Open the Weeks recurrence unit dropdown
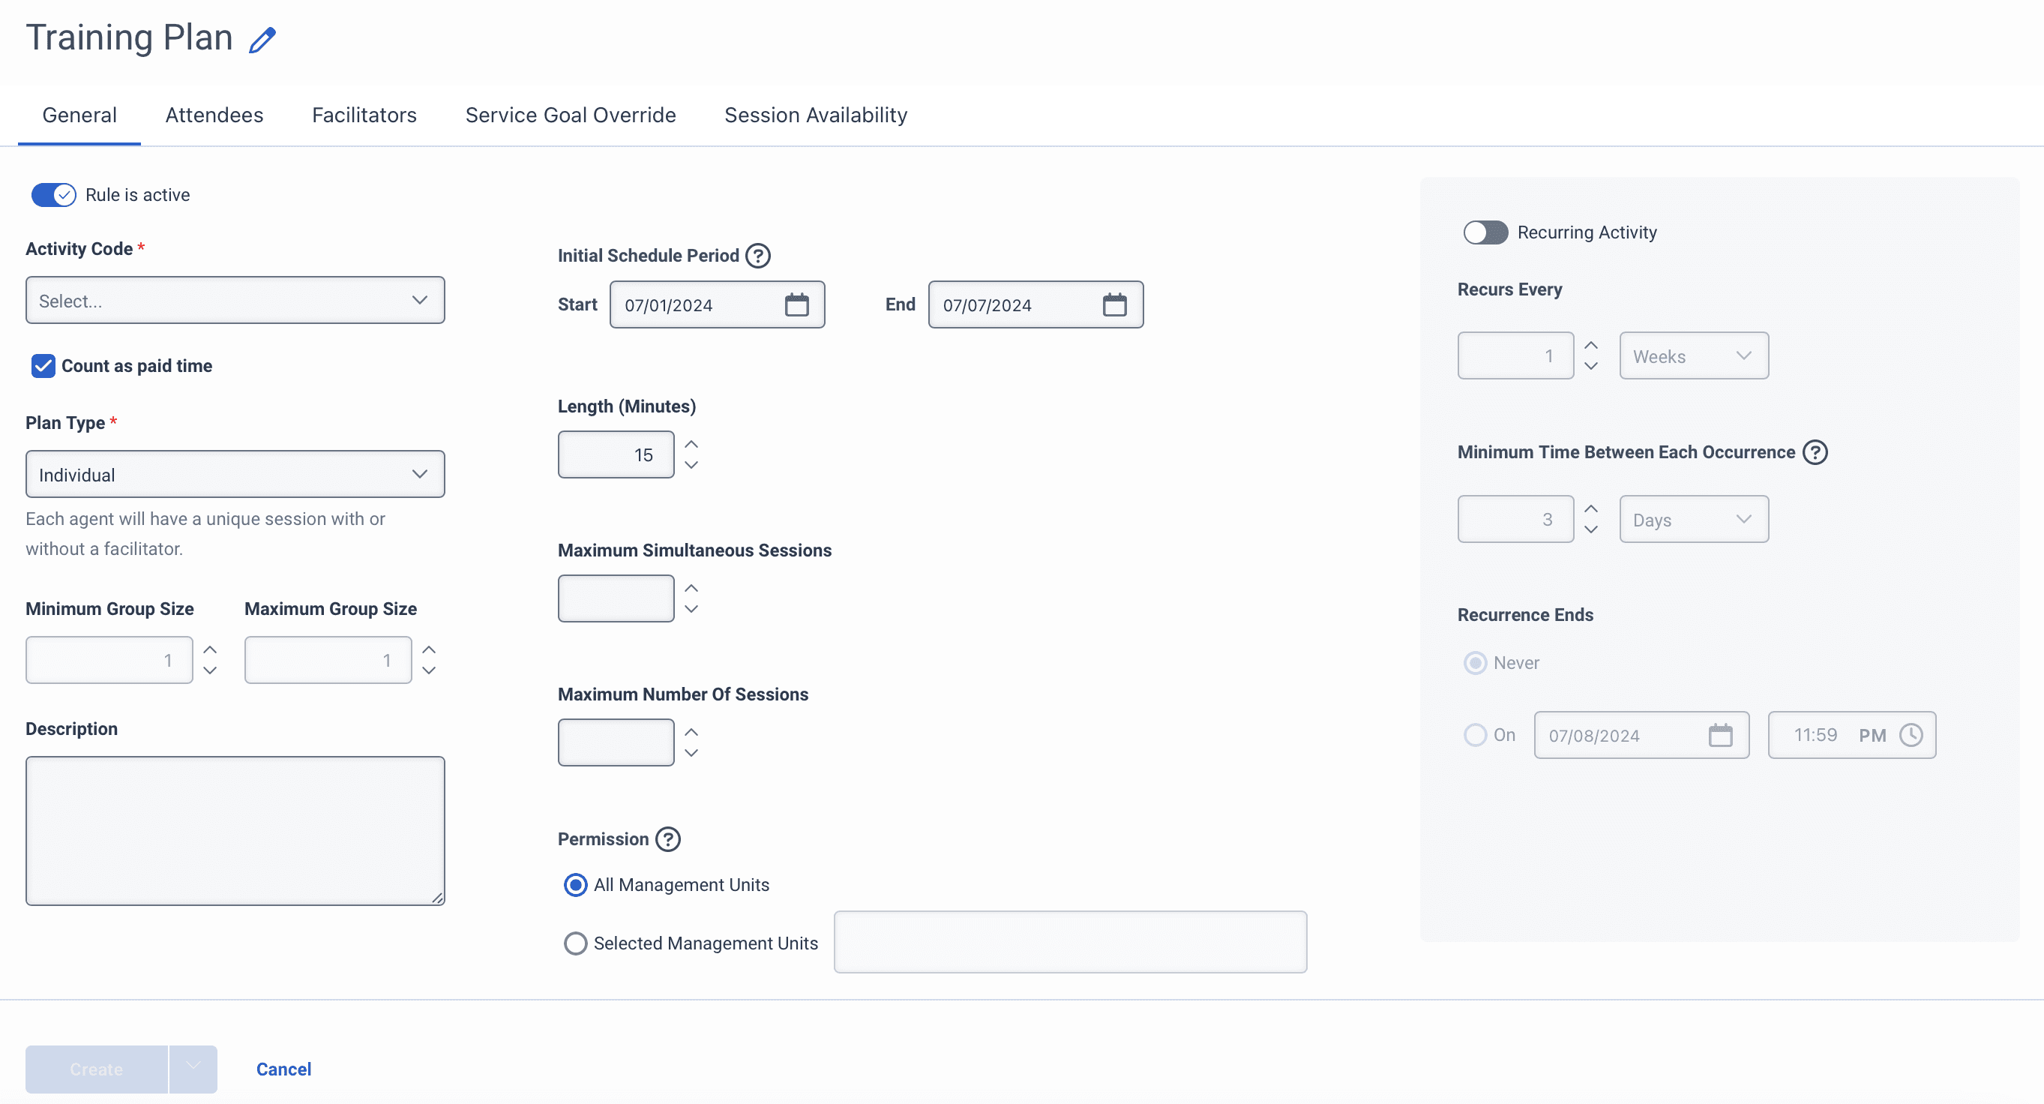The height and width of the screenshot is (1104, 2044). pyautogui.click(x=1693, y=355)
